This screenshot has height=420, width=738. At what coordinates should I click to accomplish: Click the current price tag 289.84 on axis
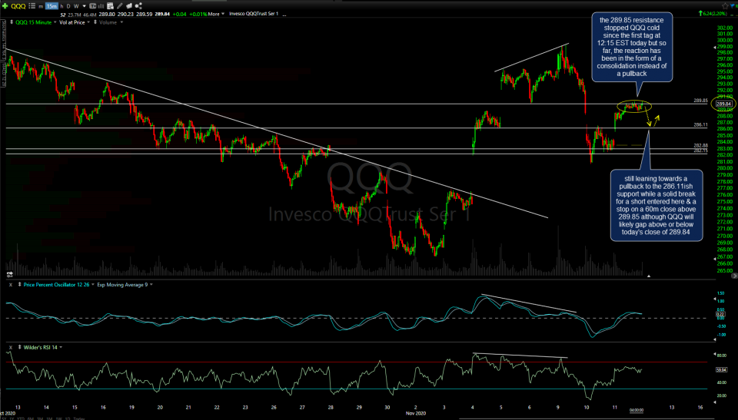point(723,104)
